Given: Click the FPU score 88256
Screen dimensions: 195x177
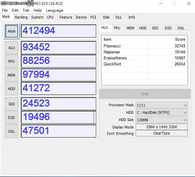Looking at the screenshot, I should point(58,61).
